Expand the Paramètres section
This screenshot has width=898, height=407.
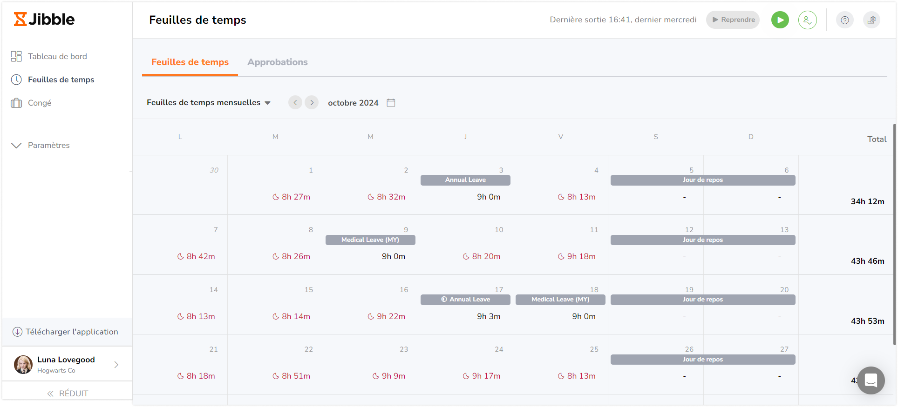[x=40, y=145]
